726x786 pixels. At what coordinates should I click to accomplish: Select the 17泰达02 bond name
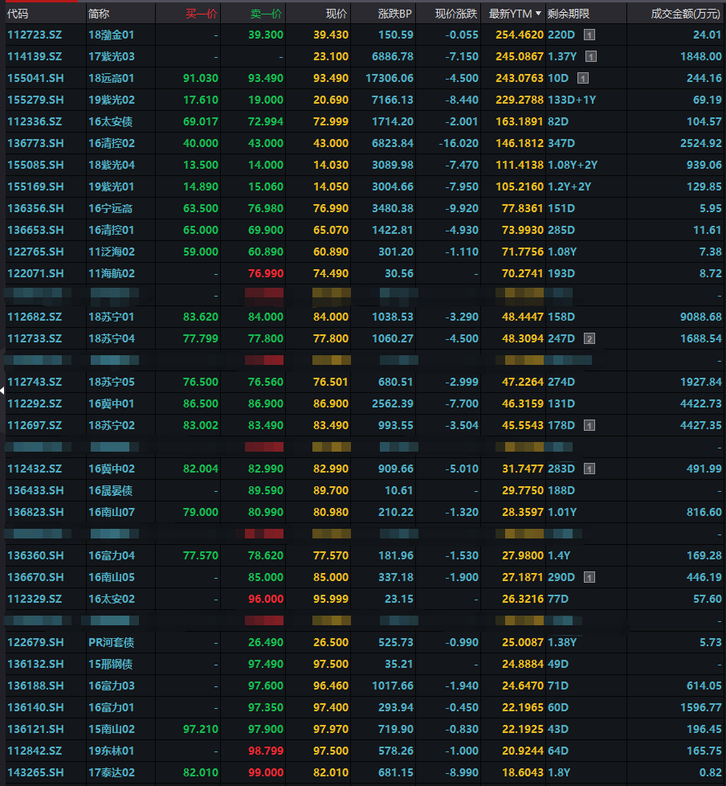coord(112,772)
